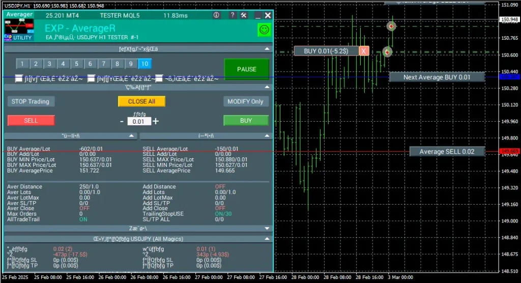Select speed button 7

(x=104, y=64)
